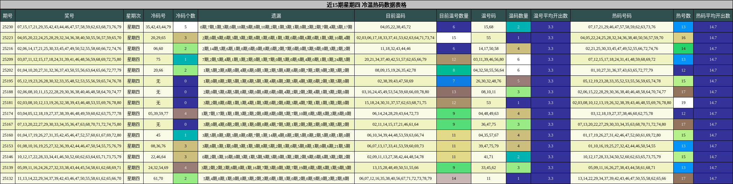
Task: Select the 目前温码 column header
Action: (395, 16)
